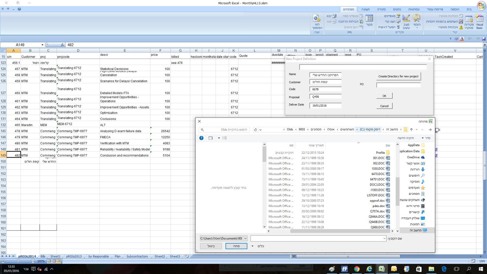Open the Macros commands icon (פקודות מאקרו)
Viewport: 487px width, 274px height.
click(x=469, y=21)
